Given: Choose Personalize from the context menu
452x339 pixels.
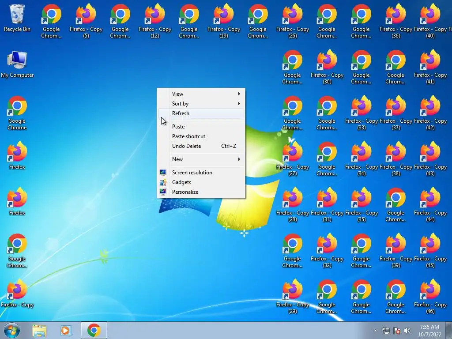Looking at the screenshot, I should 201,192.
